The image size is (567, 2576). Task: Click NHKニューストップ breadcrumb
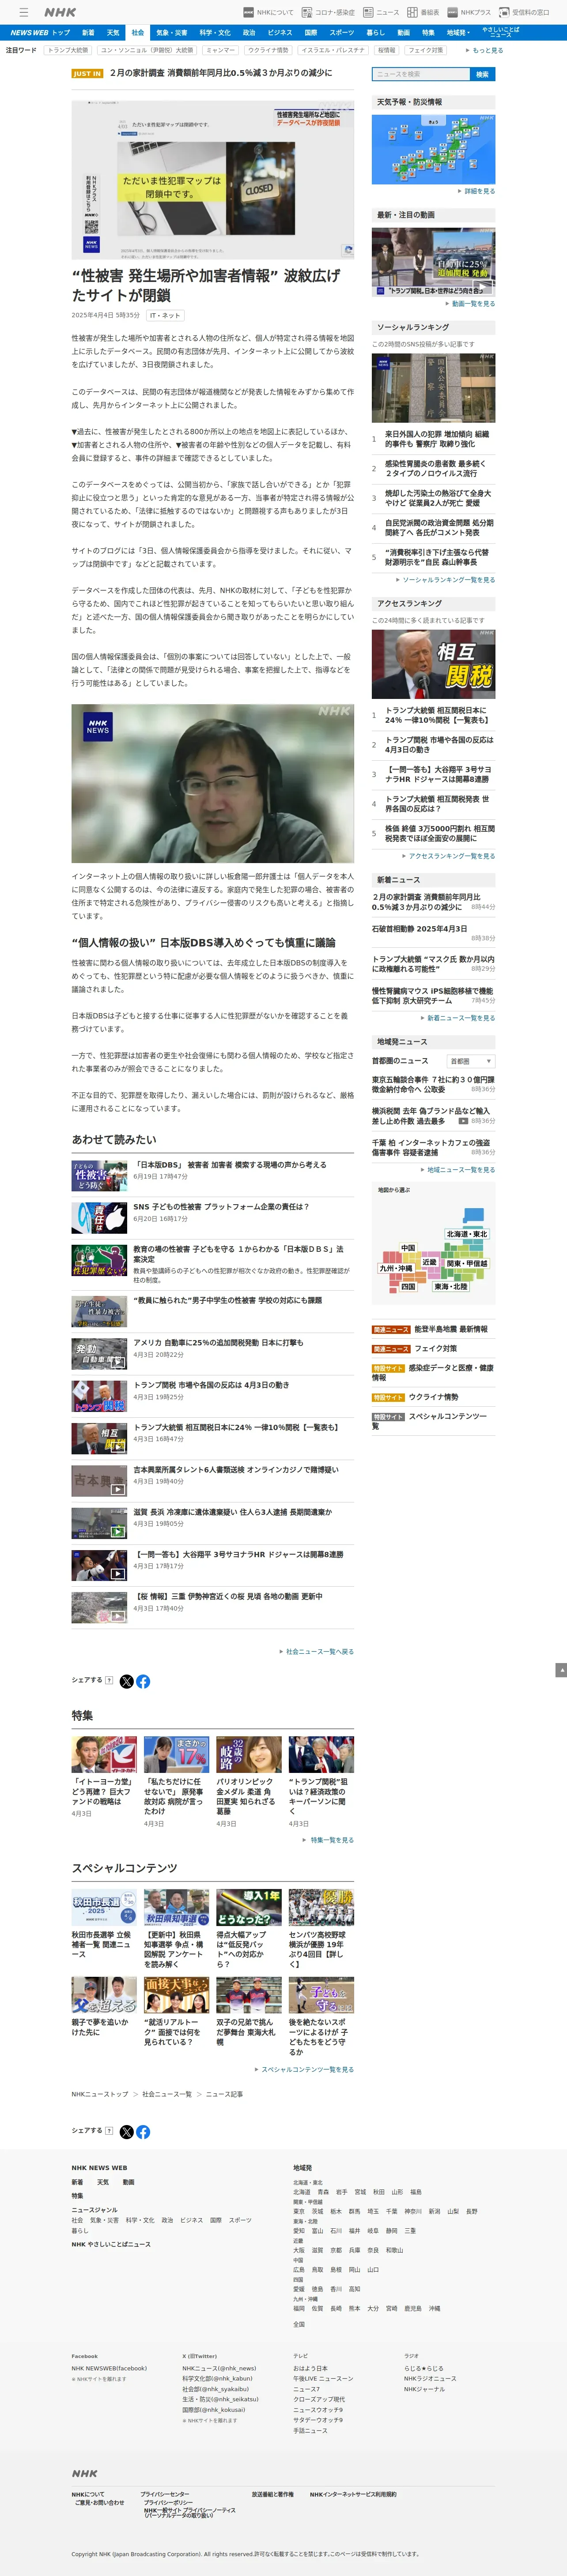[x=100, y=2094]
